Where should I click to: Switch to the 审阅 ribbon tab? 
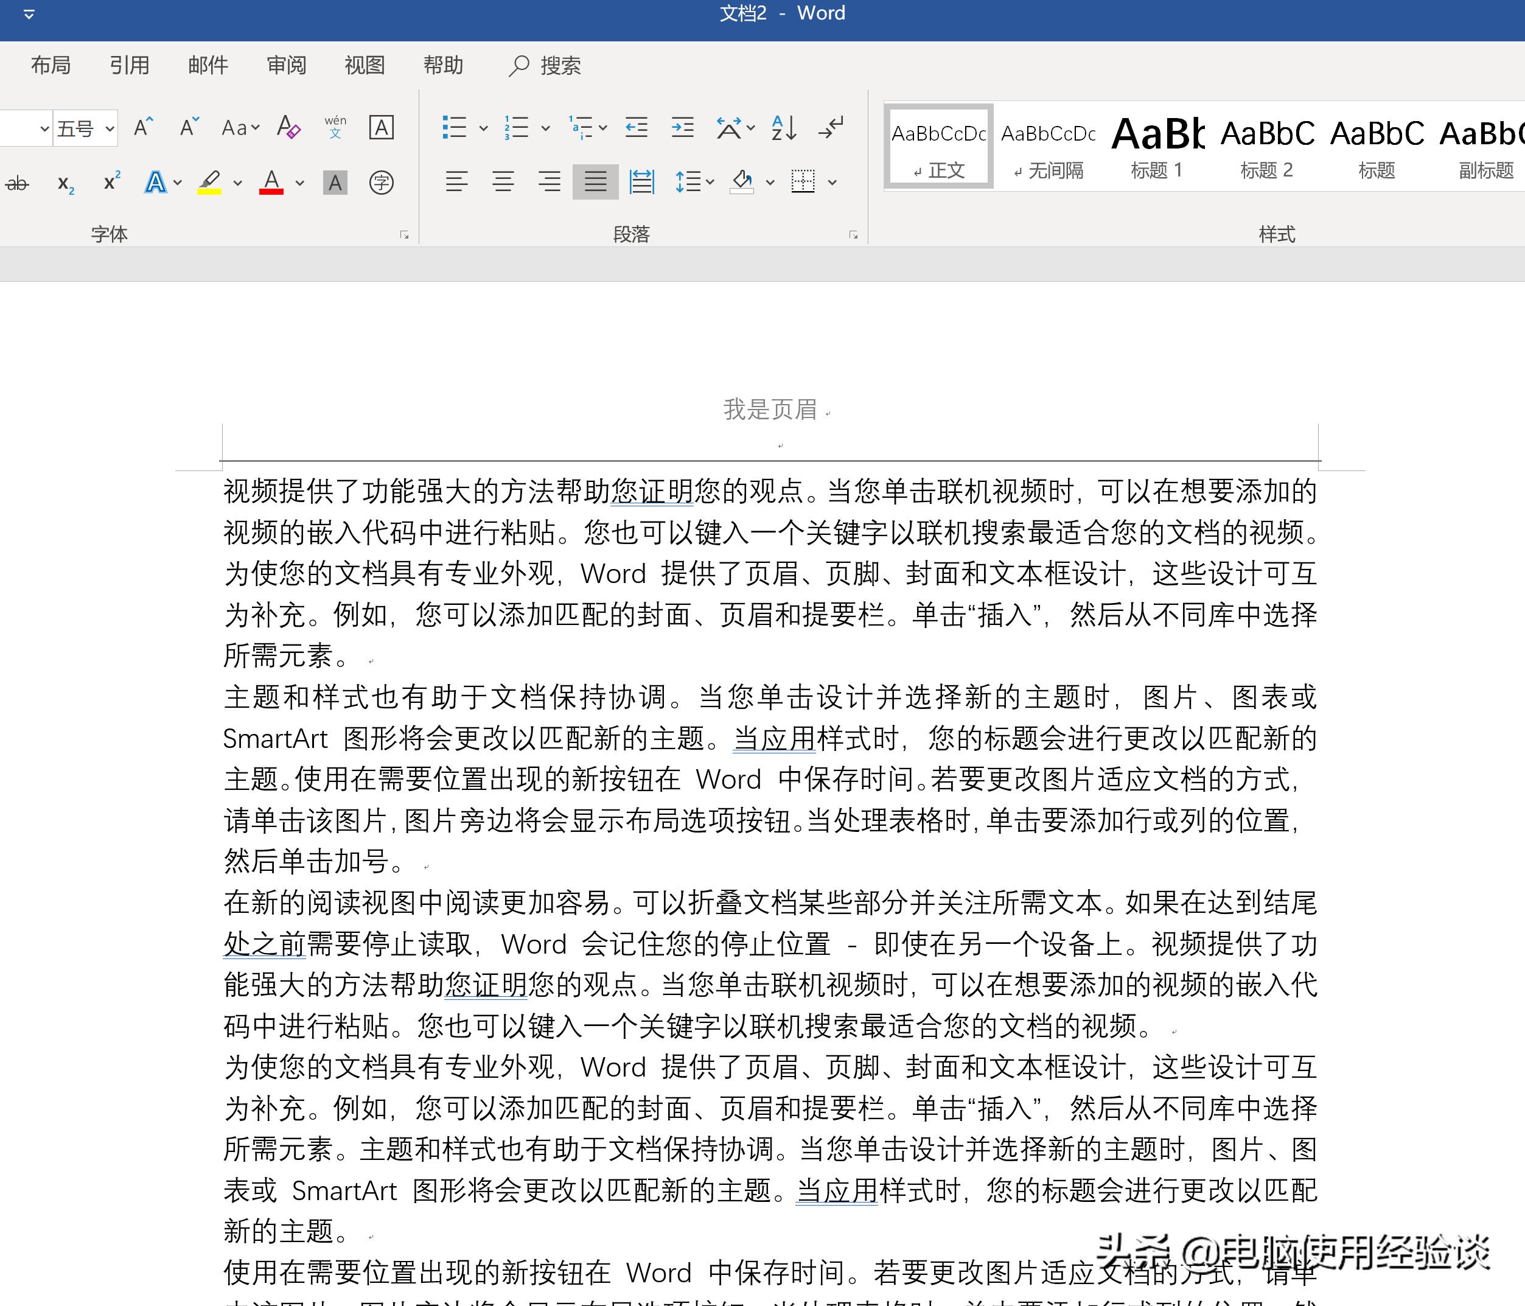click(x=285, y=66)
